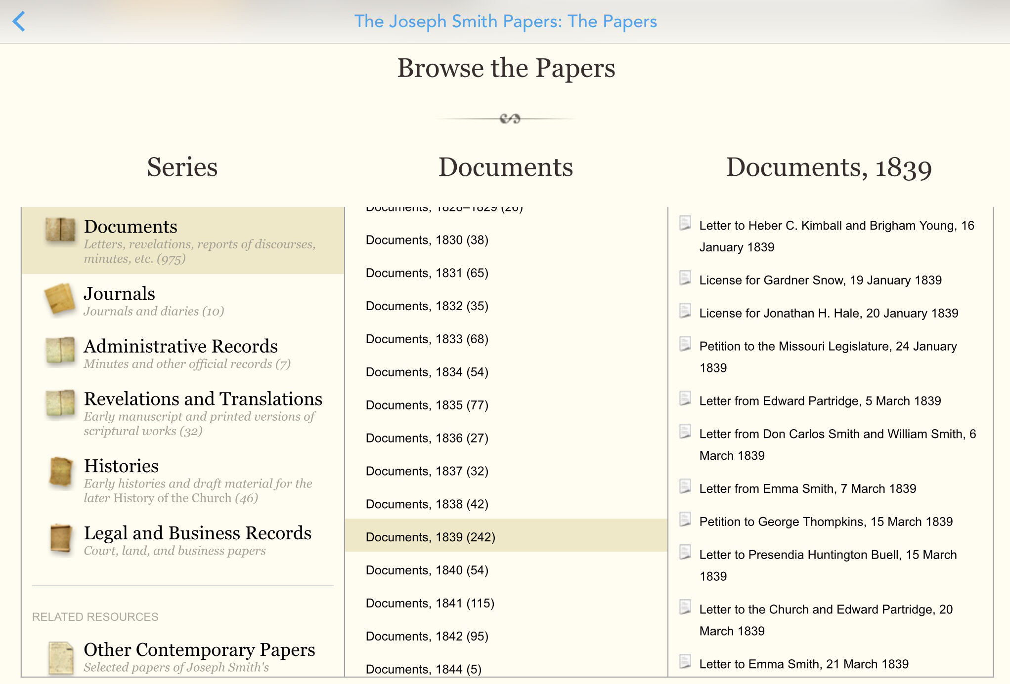The height and width of the screenshot is (684, 1010).
Task: Open Letter from Edward Partridge, 5 March 1839
Action: (820, 401)
